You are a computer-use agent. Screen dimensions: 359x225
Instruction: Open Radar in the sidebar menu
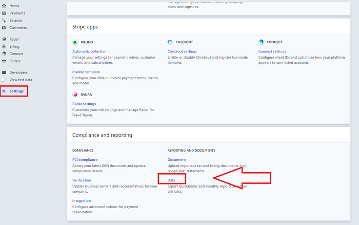(14, 39)
